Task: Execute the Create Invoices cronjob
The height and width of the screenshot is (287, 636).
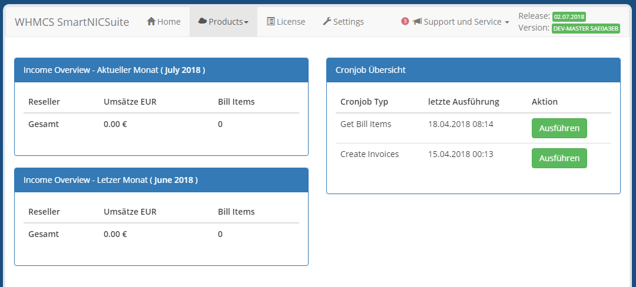Action: coord(559,158)
